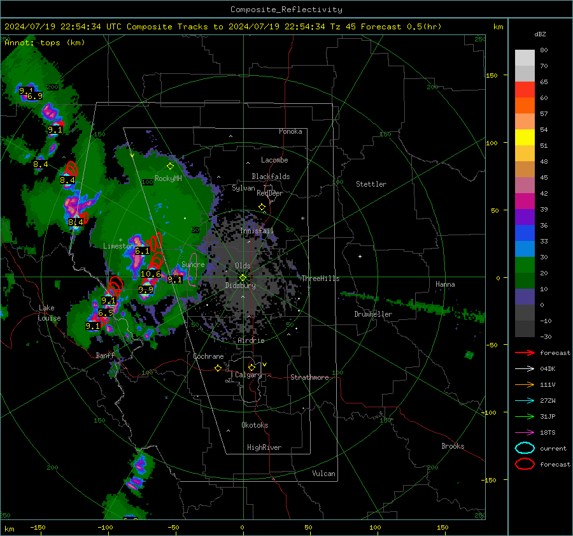
Task: Click the Lacombe city label
Action: (x=274, y=160)
